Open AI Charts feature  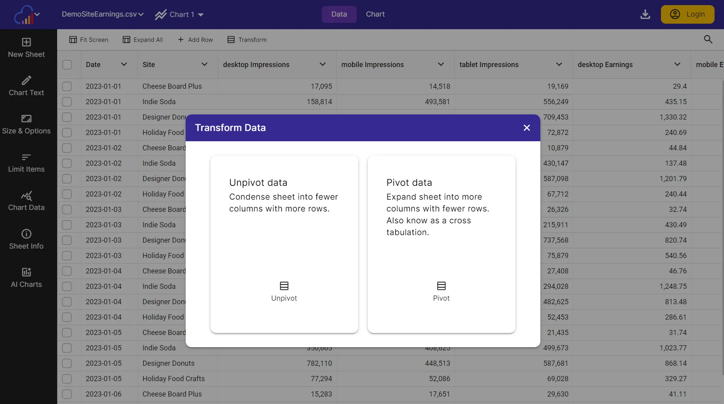pos(26,277)
